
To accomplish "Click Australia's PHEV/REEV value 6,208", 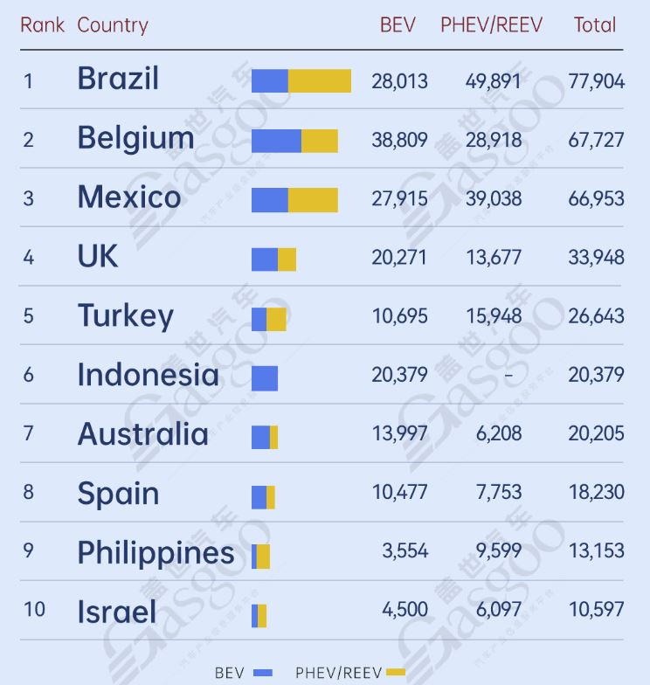I will pyautogui.click(x=500, y=434).
